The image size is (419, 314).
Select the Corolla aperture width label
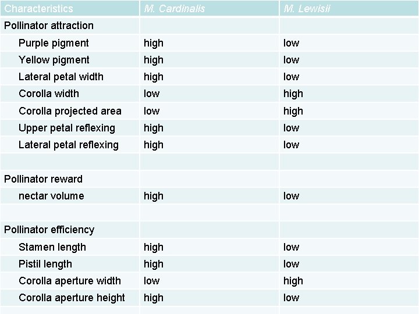click(70, 281)
